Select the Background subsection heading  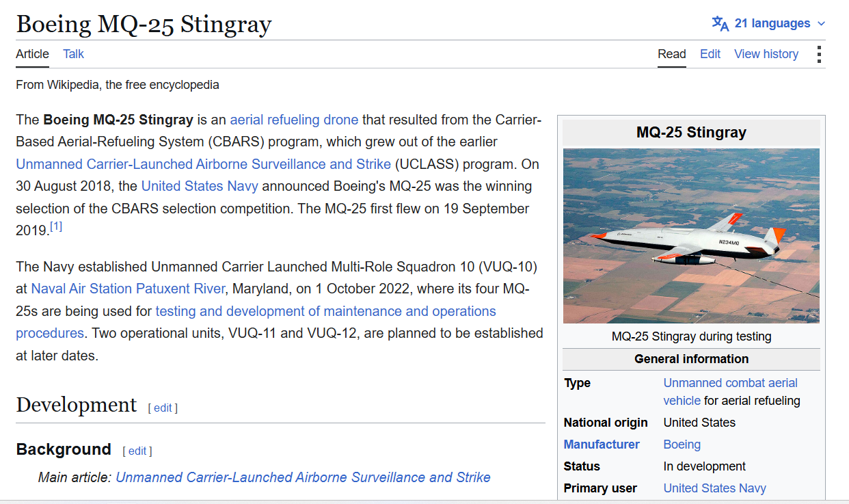[x=64, y=449]
